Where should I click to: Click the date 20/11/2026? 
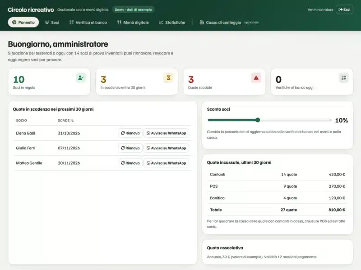(69, 163)
